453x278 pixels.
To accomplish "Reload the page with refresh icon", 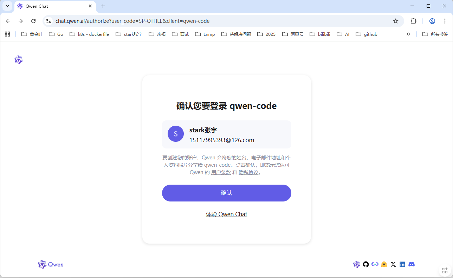I will (33, 21).
